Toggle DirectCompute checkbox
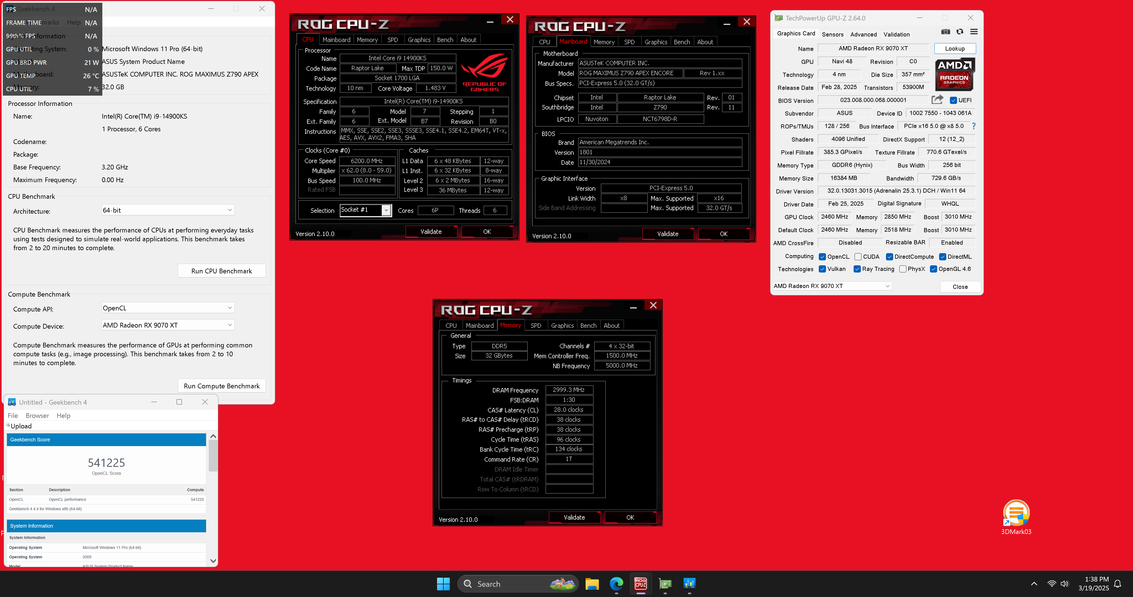The height and width of the screenshot is (597, 1133). click(x=889, y=257)
